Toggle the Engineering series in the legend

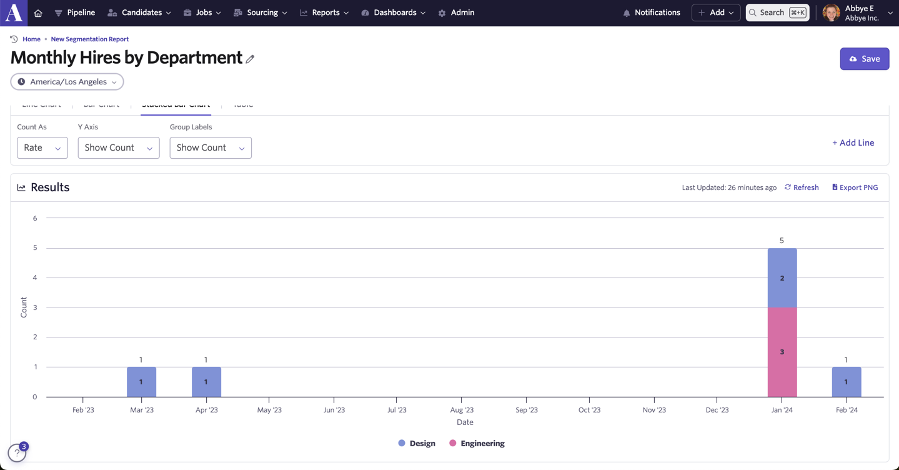click(477, 443)
